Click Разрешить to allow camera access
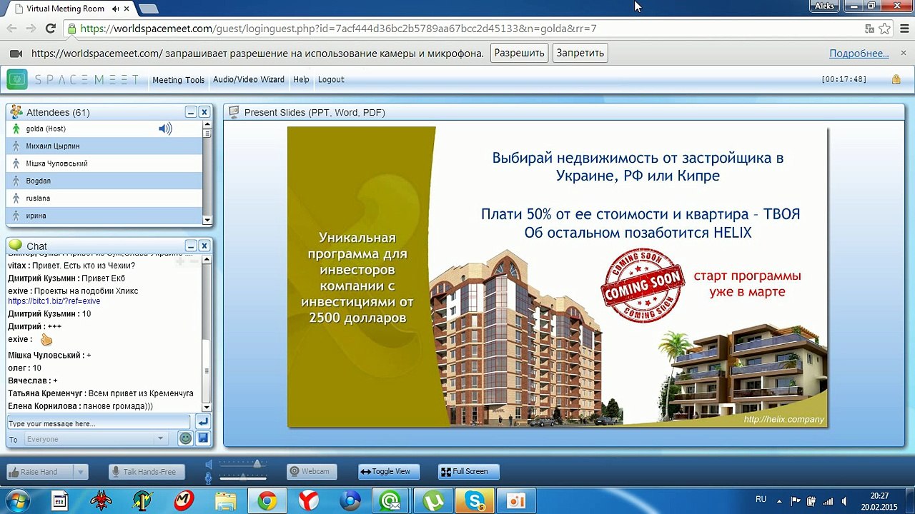Image resolution: width=915 pixels, height=514 pixels. (520, 53)
